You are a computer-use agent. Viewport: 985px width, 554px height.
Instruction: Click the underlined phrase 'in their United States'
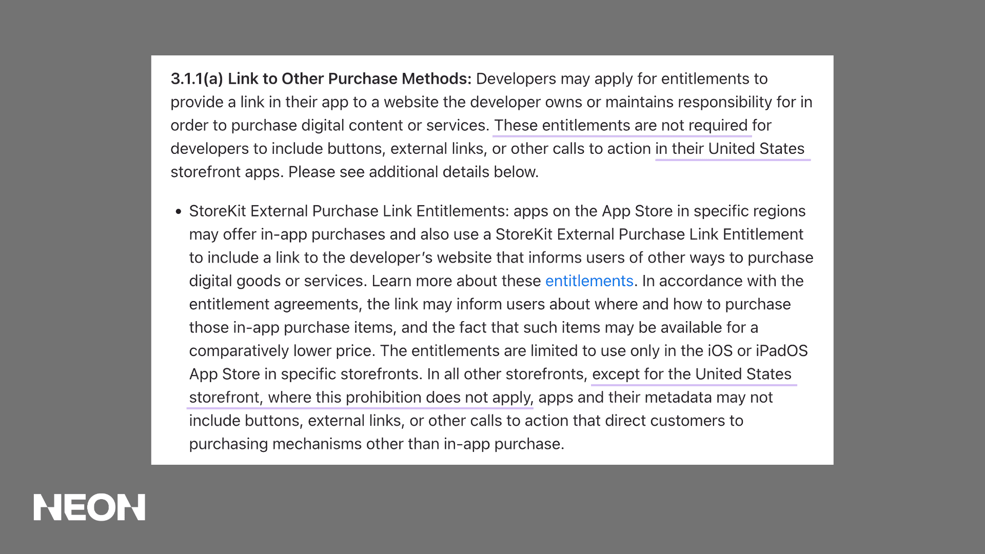[x=731, y=149]
